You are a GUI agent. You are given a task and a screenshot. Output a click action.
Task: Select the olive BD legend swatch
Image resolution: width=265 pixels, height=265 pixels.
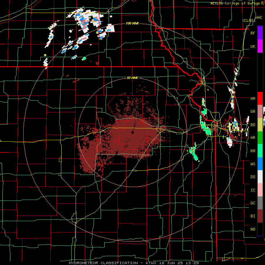[260, 125]
